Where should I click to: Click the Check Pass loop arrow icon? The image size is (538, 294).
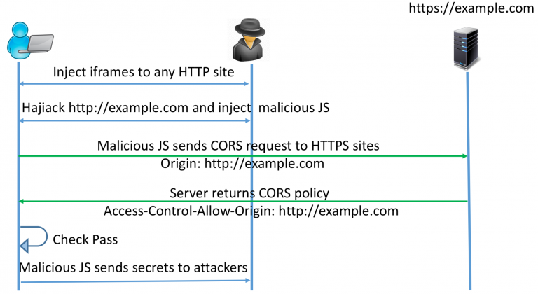[34, 239]
